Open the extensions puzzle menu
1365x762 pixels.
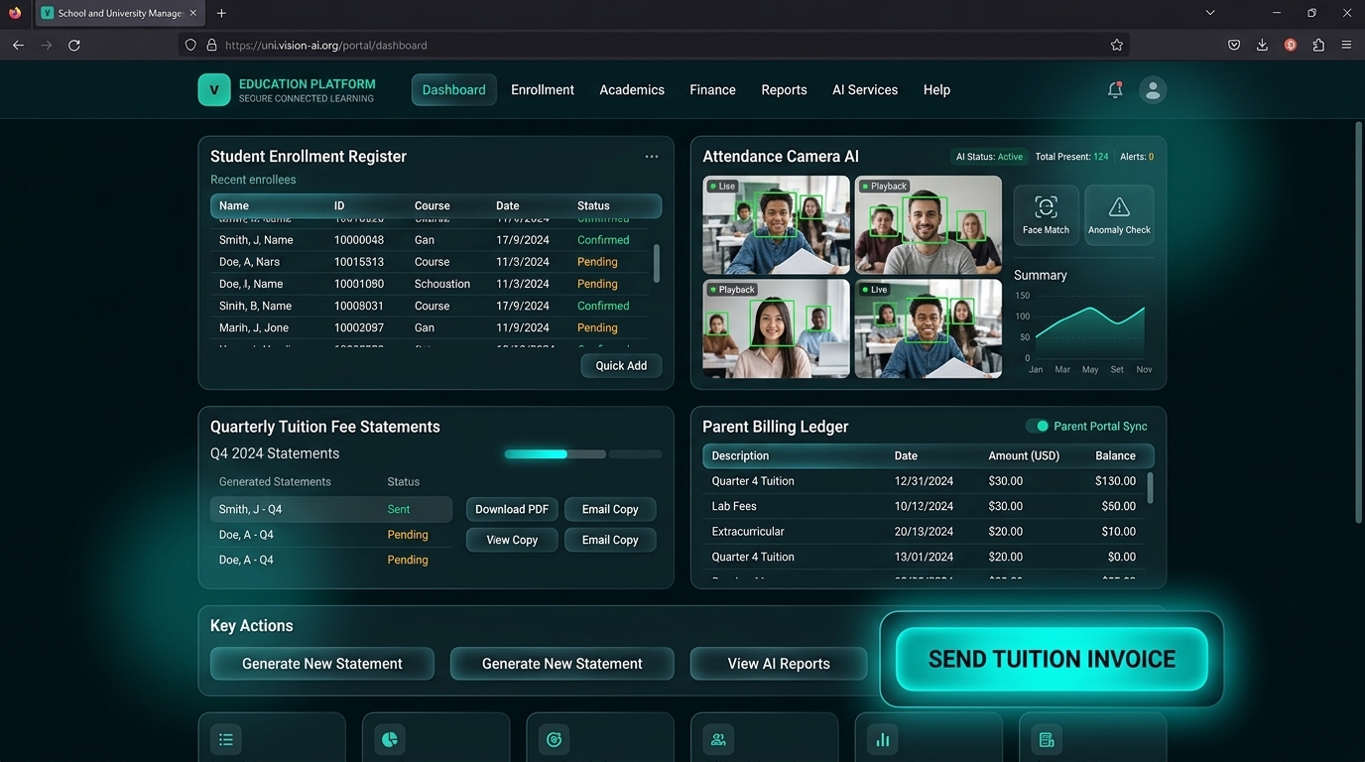1318,45
